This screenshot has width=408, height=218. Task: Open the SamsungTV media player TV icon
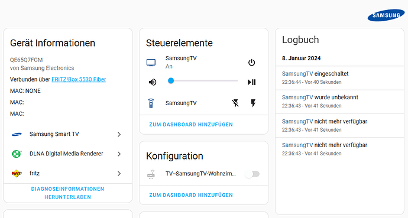click(x=151, y=63)
